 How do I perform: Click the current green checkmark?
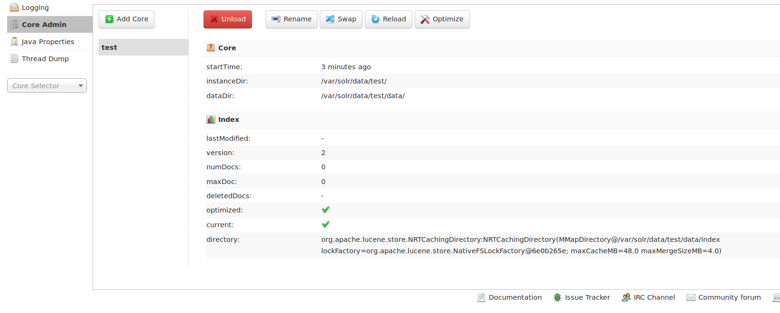[325, 224]
